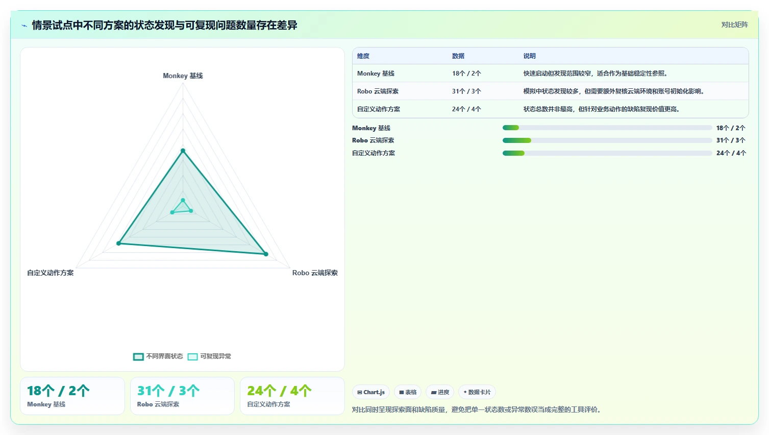769x435 pixels.
Task: Select the 进度 chip
Action: (440, 392)
